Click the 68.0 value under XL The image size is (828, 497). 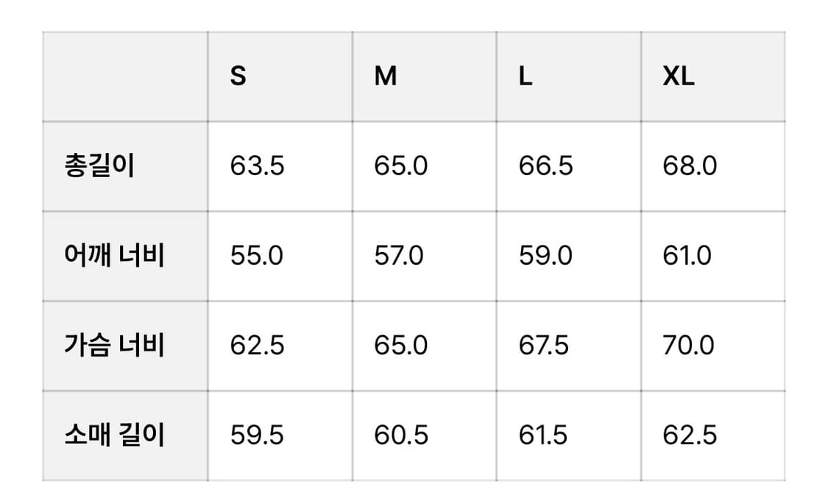[x=690, y=166]
